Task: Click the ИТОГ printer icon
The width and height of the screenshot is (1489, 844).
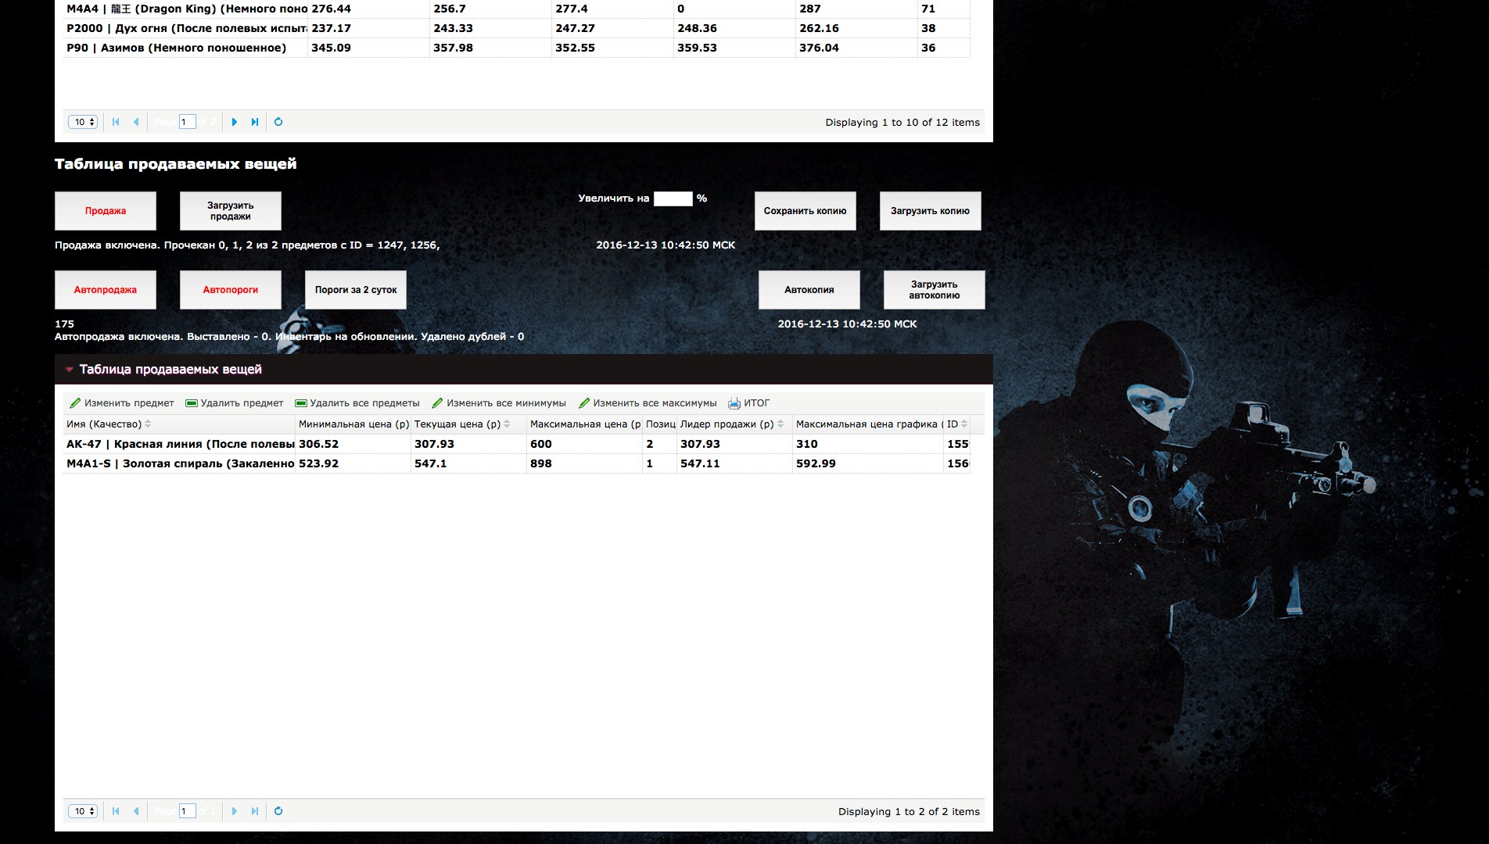Action: (x=734, y=403)
